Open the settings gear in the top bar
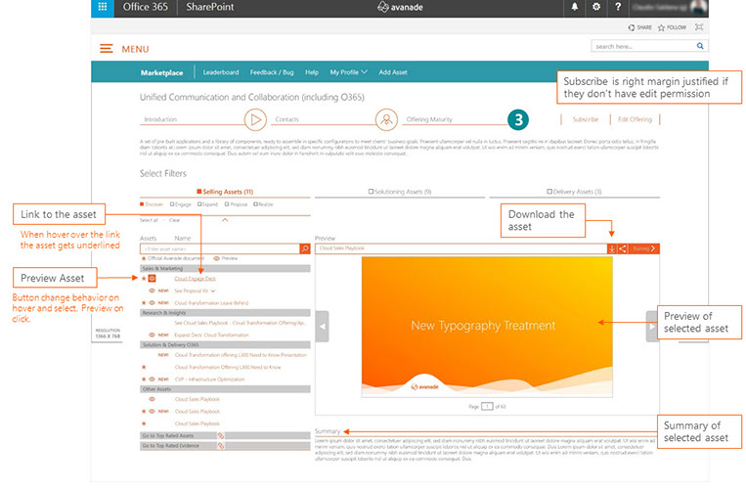The height and width of the screenshot is (491, 746). click(596, 8)
